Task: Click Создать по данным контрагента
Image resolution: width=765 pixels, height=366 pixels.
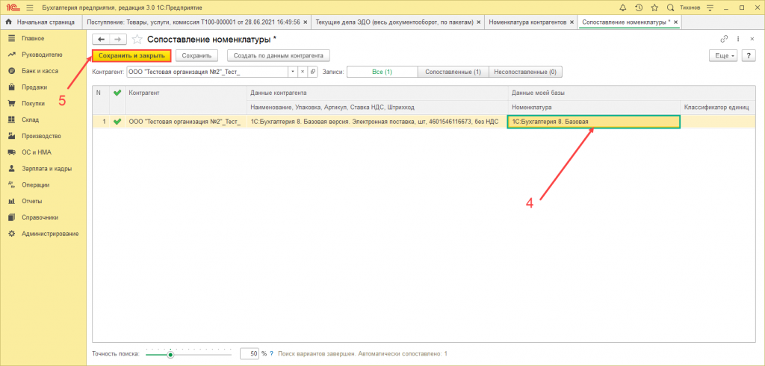Action: click(279, 55)
